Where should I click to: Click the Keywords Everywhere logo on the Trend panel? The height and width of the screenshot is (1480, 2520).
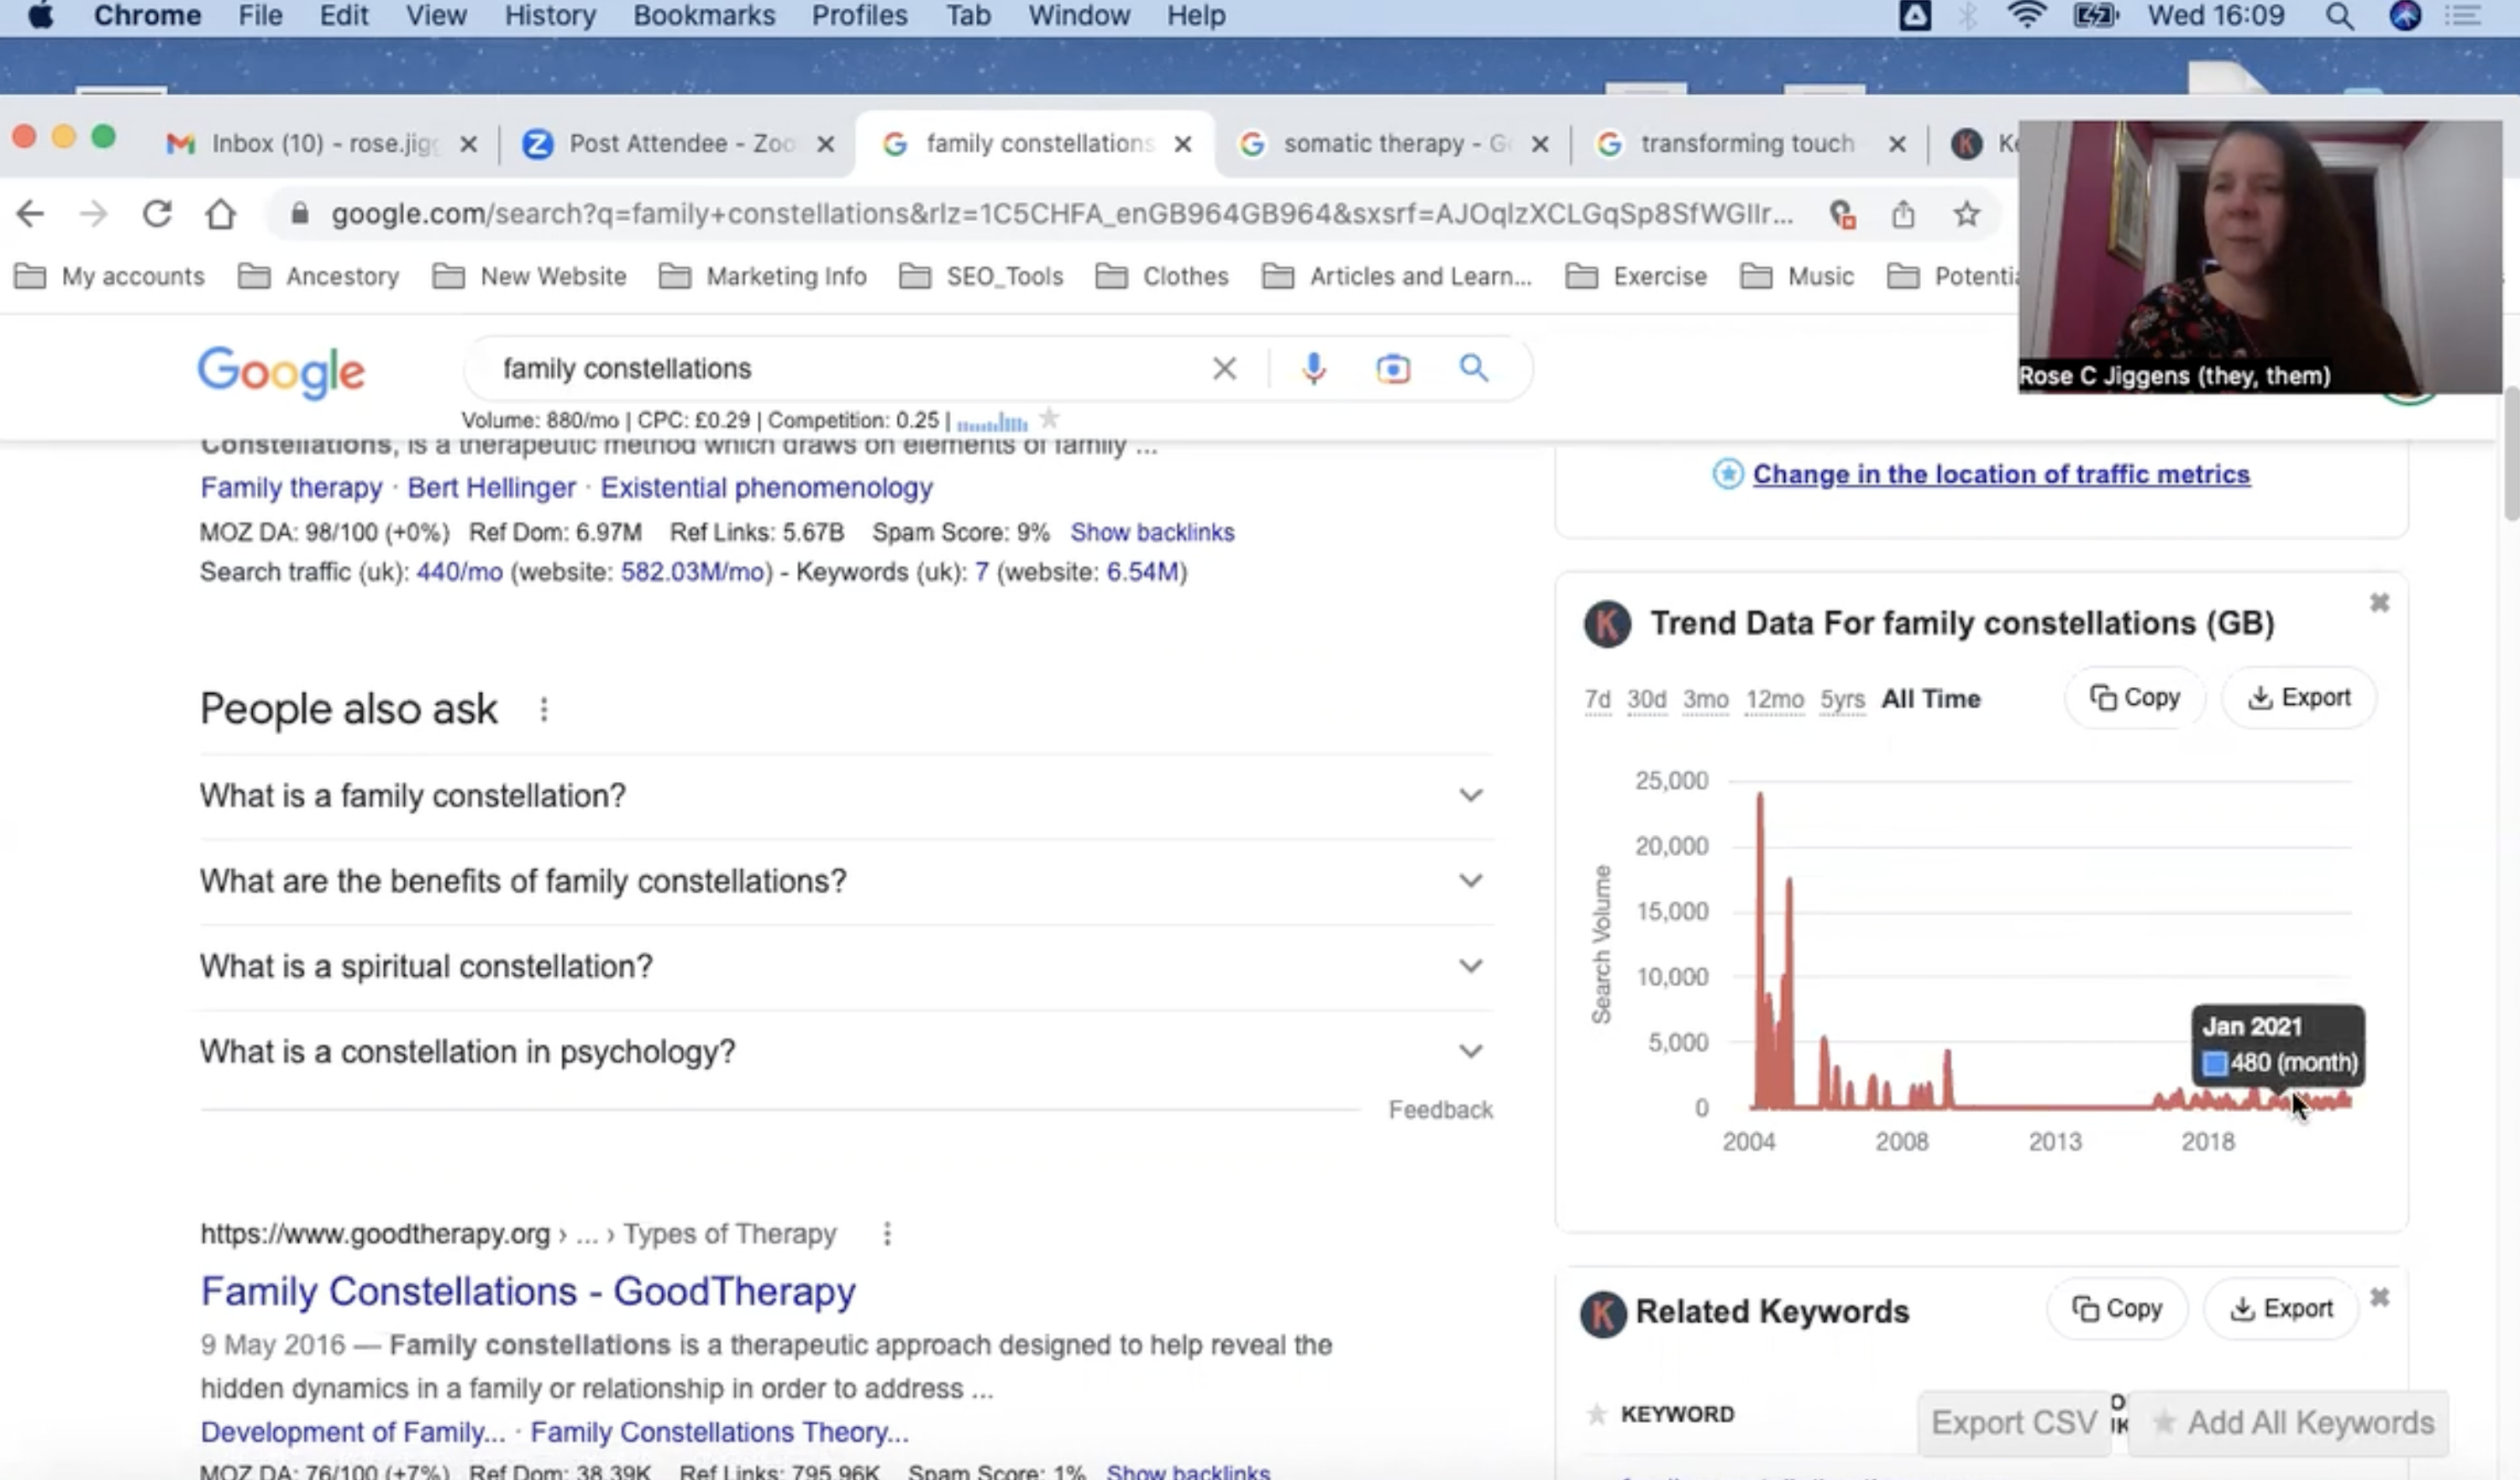coord(1606,622)
